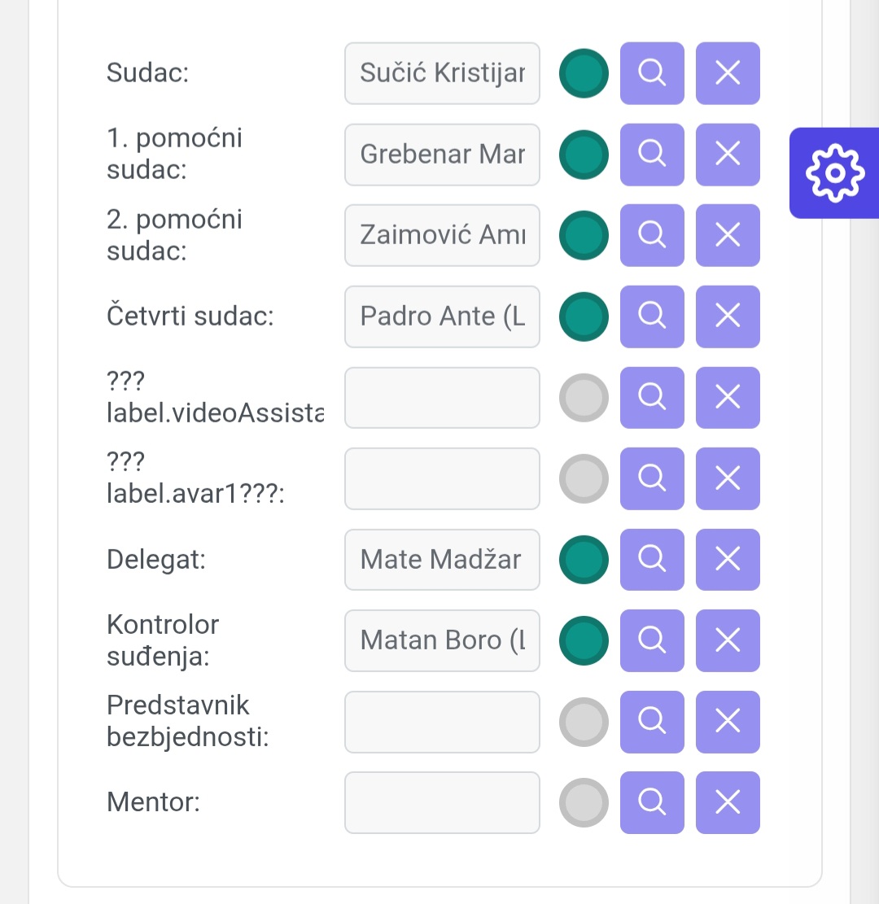Screen dimensions: 879x904
Task: Click the Sučić Kristijan name field
Action: pos(443,73)
